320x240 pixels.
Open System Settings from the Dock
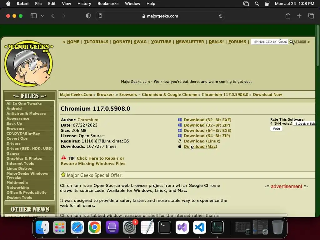point(130,227)
